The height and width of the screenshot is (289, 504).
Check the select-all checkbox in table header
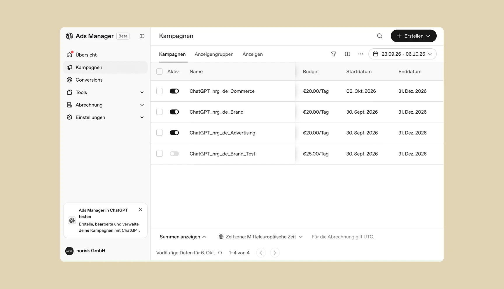(x=159, y=71)
